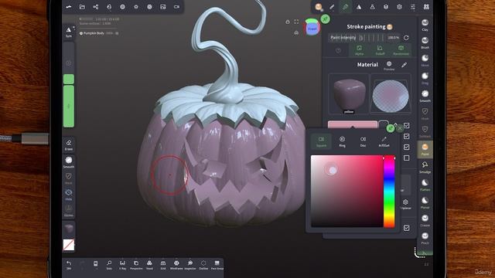Open the Post Process menu icon
495x278 pixels.
point(149,7)
